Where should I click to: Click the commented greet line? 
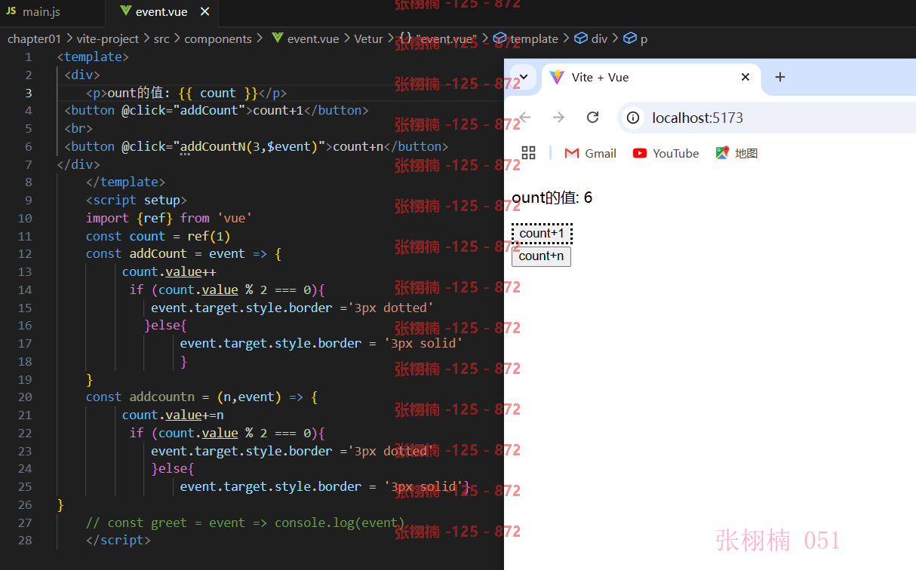click(245, 522)
